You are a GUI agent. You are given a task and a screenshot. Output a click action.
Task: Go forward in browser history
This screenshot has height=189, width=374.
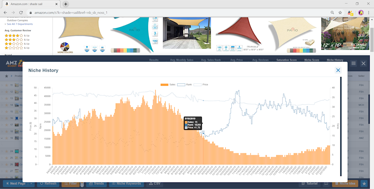13,12
